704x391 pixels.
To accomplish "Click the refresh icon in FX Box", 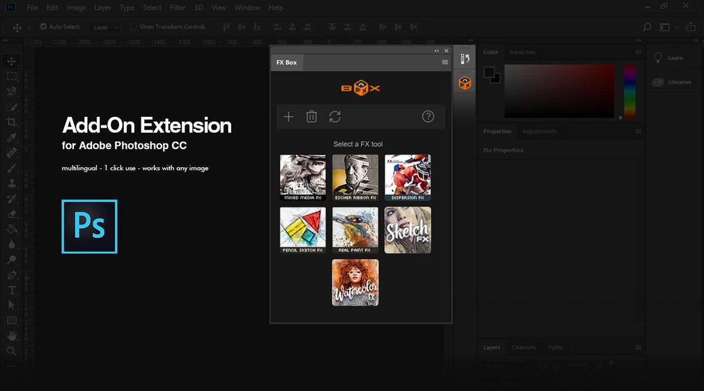I will click(335, 117).
